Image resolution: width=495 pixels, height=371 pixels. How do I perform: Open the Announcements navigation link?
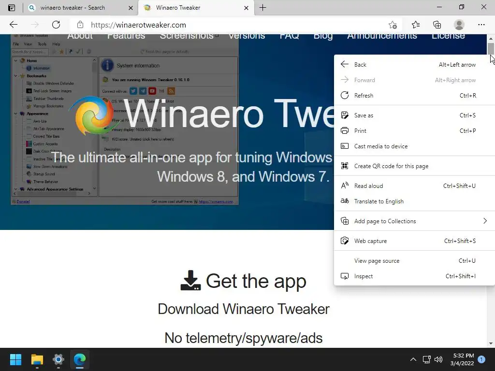click(x=382, y=36)
